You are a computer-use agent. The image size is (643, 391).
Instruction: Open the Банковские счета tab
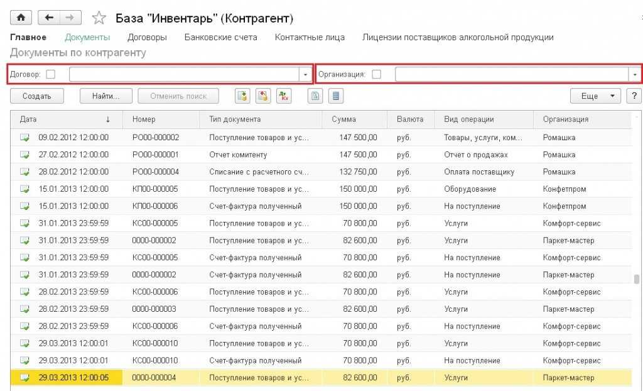[x=220, y=37]
